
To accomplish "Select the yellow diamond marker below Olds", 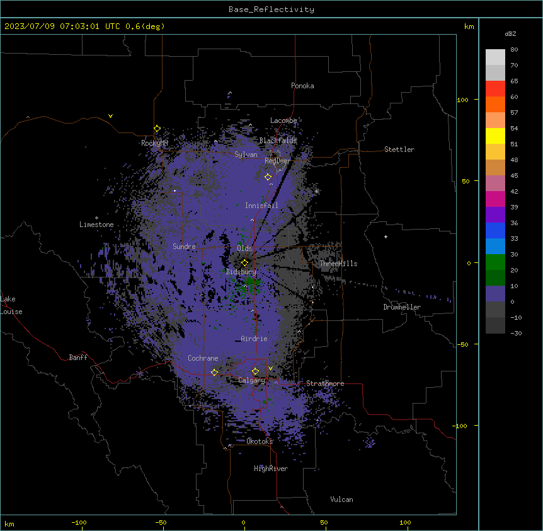I will (x=245, y=262).
